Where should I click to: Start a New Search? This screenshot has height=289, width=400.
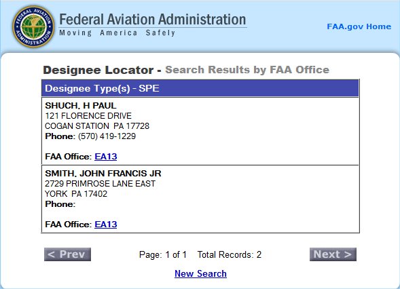click(200, 273)
